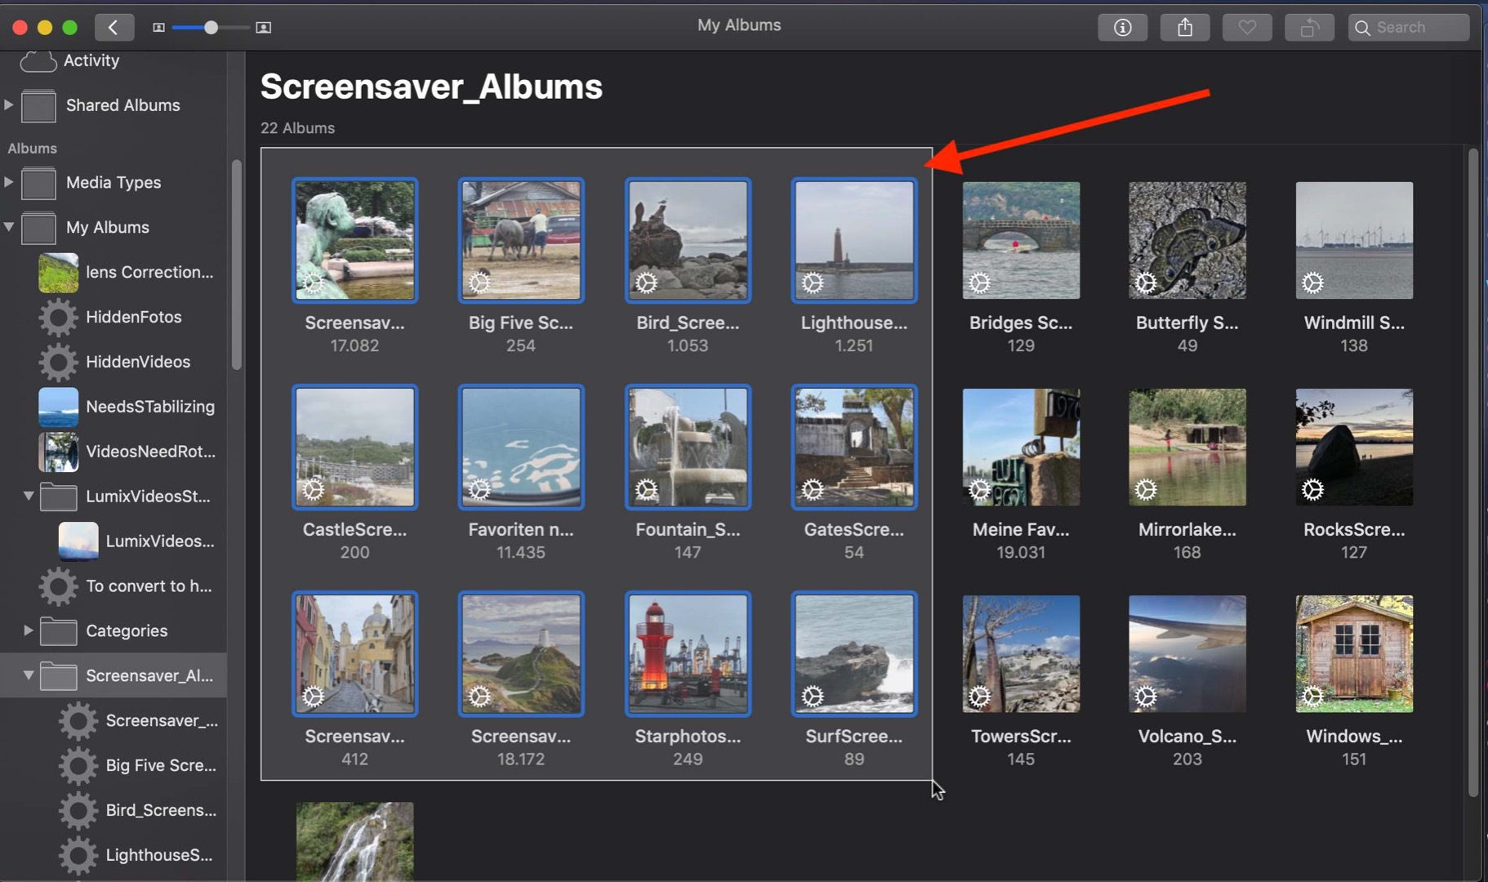
Task: Collapse the My Albums disclosure triangle
Action: pyautogui.click(x=9, y=227)
